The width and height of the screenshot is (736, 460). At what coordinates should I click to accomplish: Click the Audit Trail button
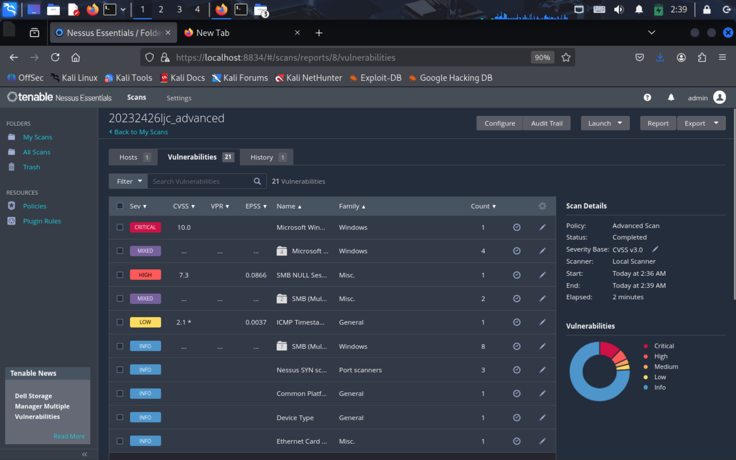pos(546,123)
